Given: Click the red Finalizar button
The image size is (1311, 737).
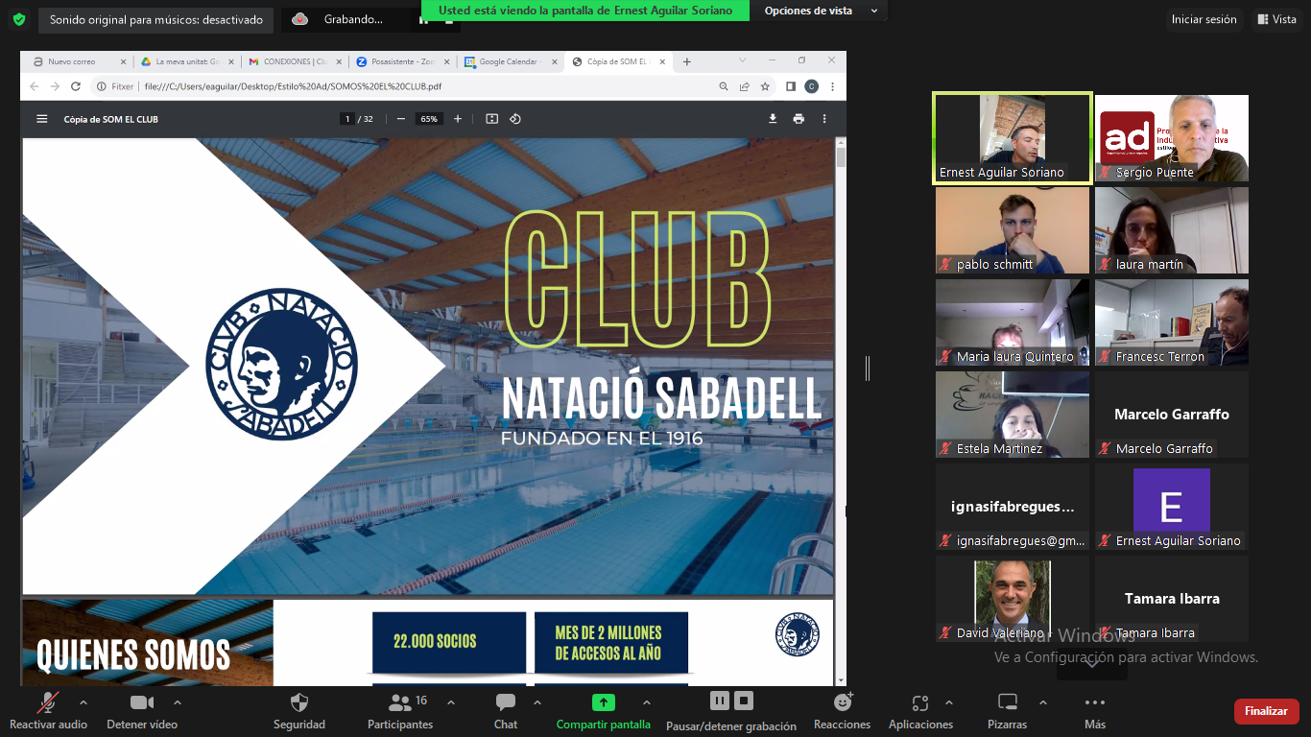Looking at the screenshot, I should coord(1266,711).
